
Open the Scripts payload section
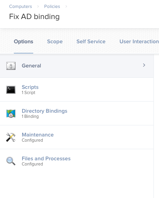point(77,90)
